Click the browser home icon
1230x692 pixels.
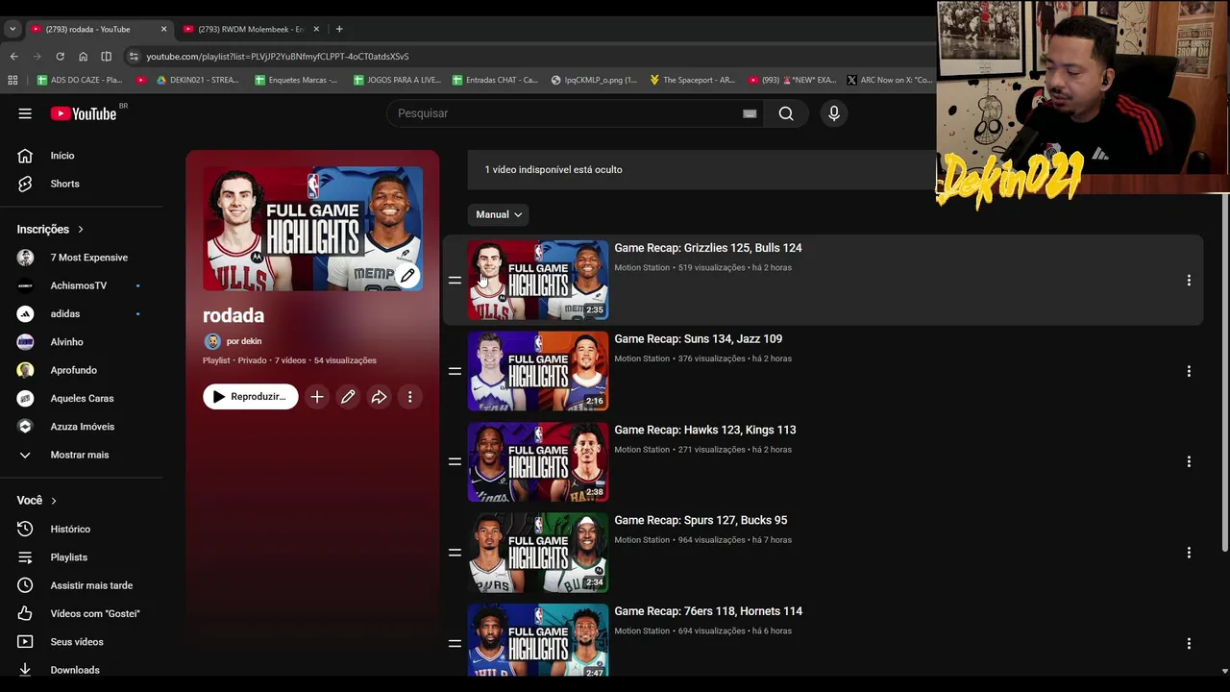(x=83, y=56)
